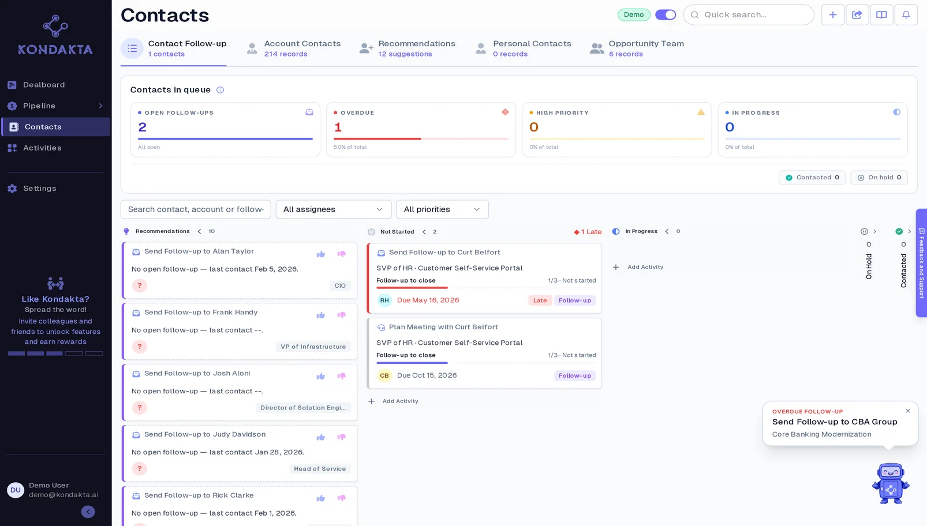
Task: Click the Kondakta logo in the sidebar
Action: point(55,35)
